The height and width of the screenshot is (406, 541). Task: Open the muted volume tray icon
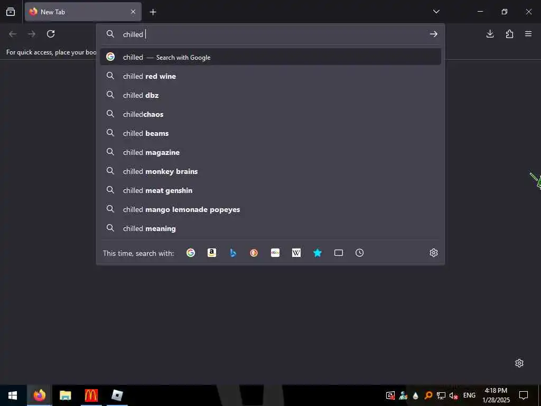click(453, 395)
